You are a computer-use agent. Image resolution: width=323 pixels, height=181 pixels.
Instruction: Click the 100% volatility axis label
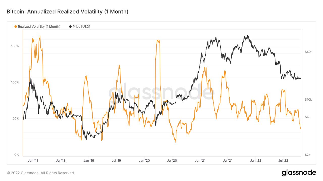(15, 82)
